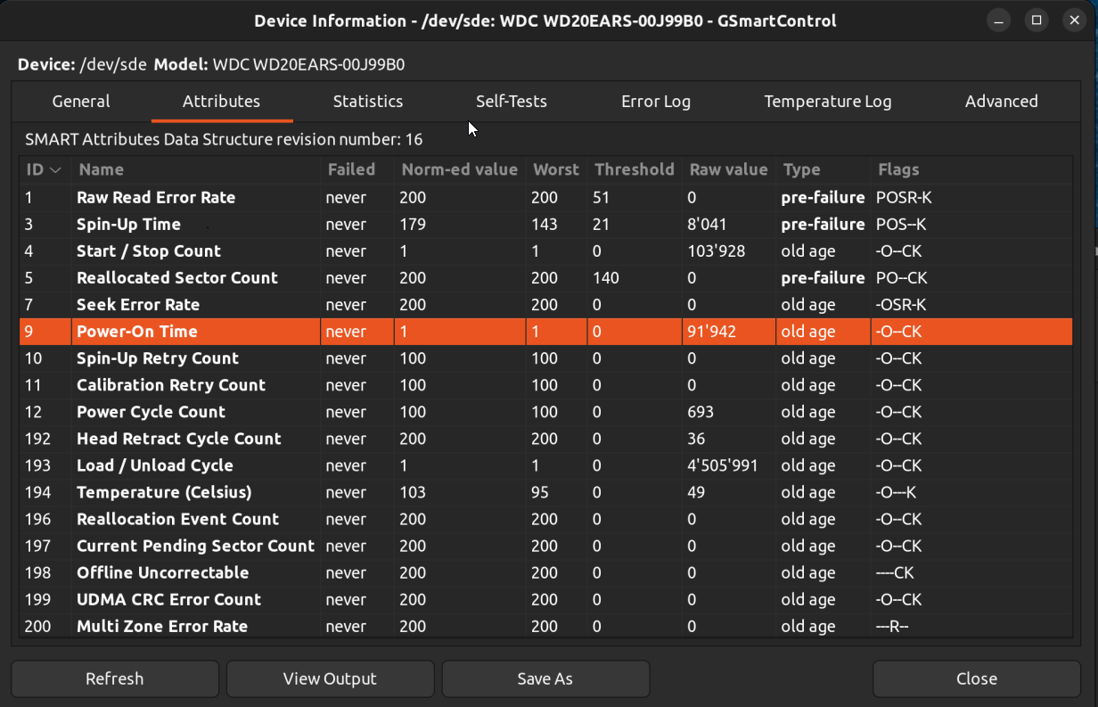Viewport: 1098px width, 707px height.
Task: Click norm-ed value 179
Action: click(x=413, y=224)
